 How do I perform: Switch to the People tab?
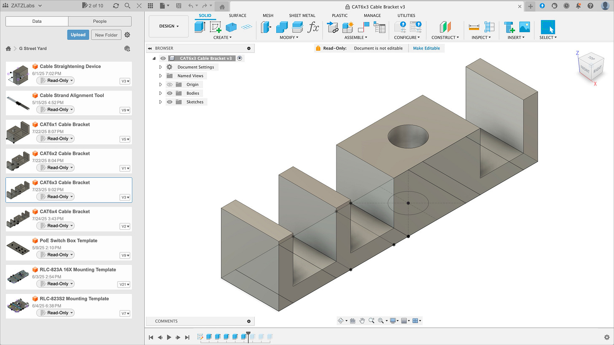pyautogui.click(x=100, y=21)
